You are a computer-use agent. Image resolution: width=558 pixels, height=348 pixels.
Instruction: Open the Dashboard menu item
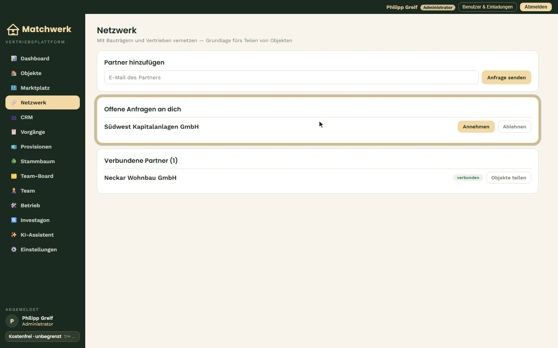[43, 58]
